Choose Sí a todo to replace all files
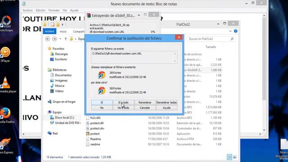The width and height of the screenshot is (288, 162). (123, 103)
